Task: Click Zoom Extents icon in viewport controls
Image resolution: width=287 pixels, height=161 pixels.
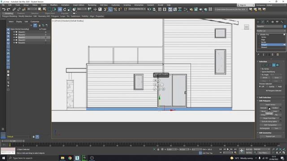Action: 280,149
